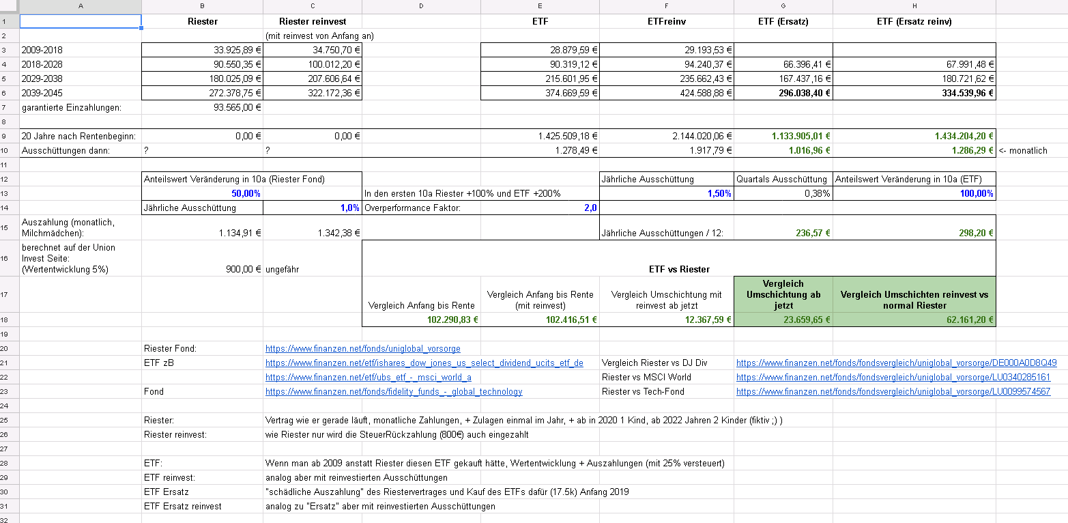Select column header D
1068x523 pixels.
point(421,6)
